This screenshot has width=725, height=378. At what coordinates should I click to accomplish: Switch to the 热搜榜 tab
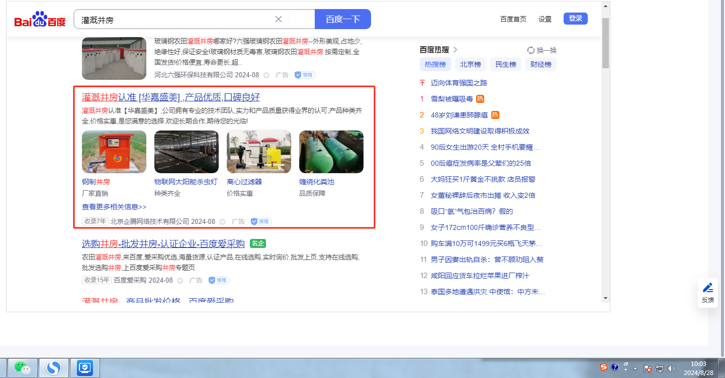tap(435, 64)
